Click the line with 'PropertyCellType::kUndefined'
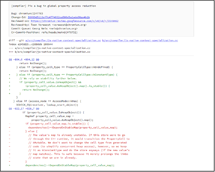Image resolution: width=215 pixels, height=172 pixels. (x=64, y=67)
